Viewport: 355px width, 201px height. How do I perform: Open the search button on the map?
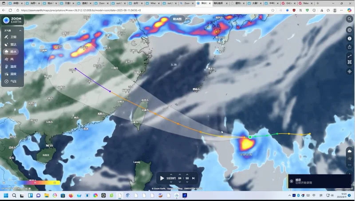click(x=350, y=19)
